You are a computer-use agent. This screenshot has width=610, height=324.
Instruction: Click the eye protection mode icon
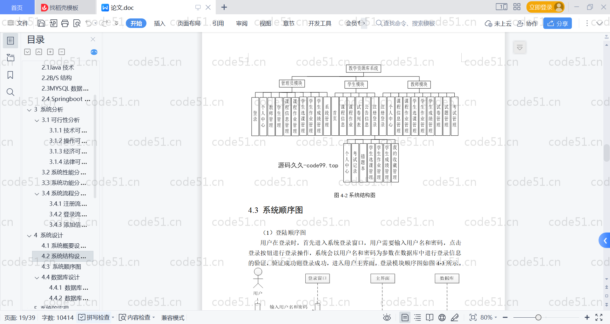pyautogui.click(x=387, y=317)
